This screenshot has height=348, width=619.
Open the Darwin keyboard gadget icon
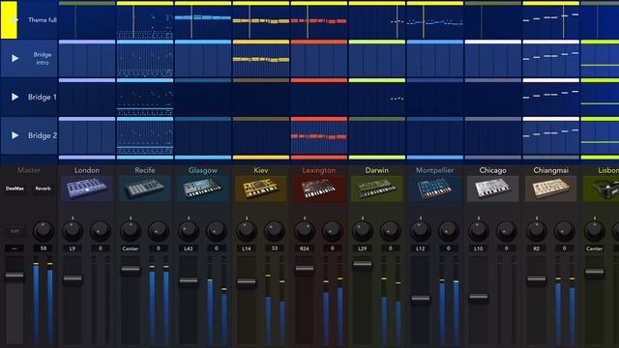[376, 188]
